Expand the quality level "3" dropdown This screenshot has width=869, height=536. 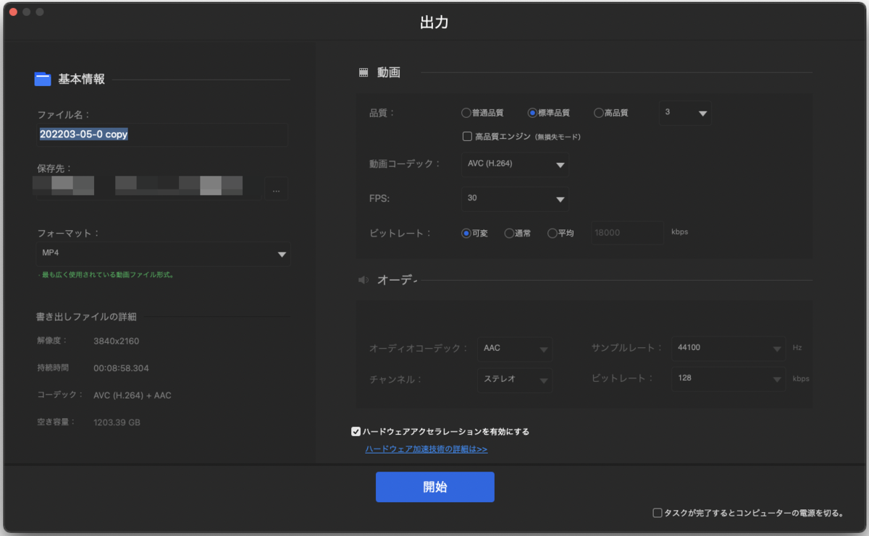point(684,113)
